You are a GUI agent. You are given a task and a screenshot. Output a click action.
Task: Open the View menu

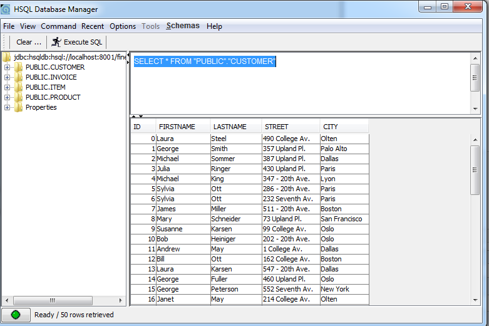[x=28, y=26]
